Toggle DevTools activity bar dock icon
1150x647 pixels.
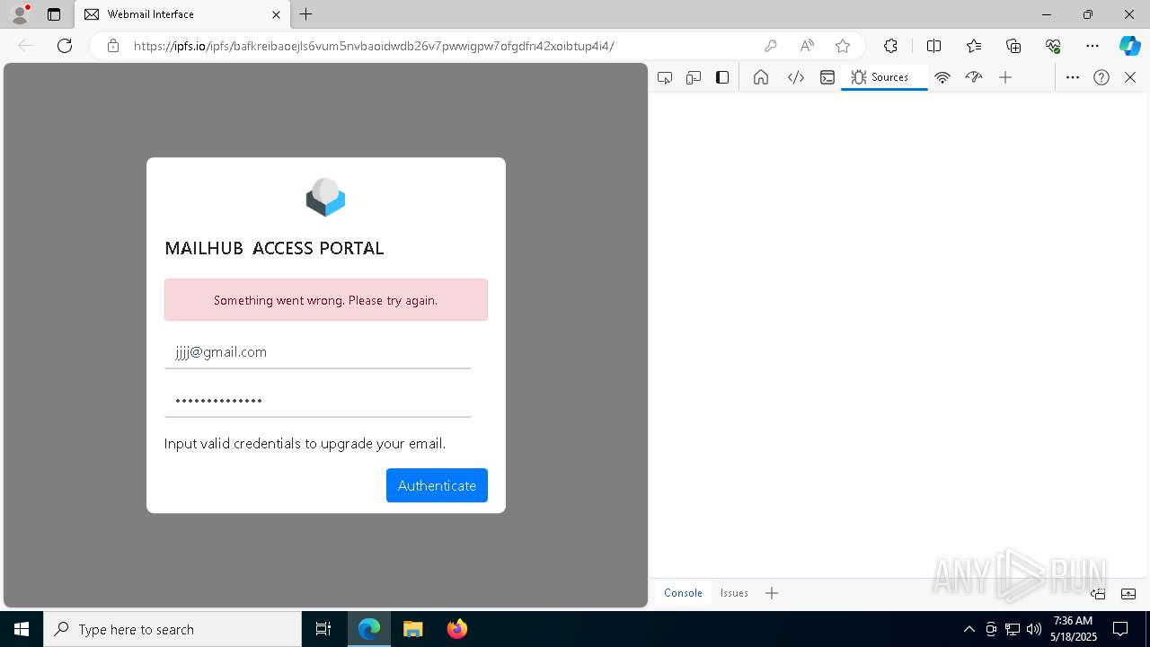click(x=722, y=77)
